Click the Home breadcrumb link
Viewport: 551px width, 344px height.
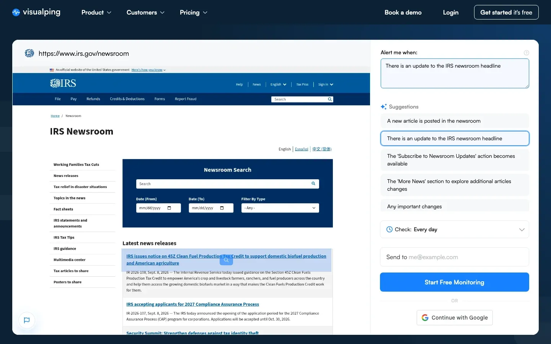pyautogui.click(x=55, y=116)
